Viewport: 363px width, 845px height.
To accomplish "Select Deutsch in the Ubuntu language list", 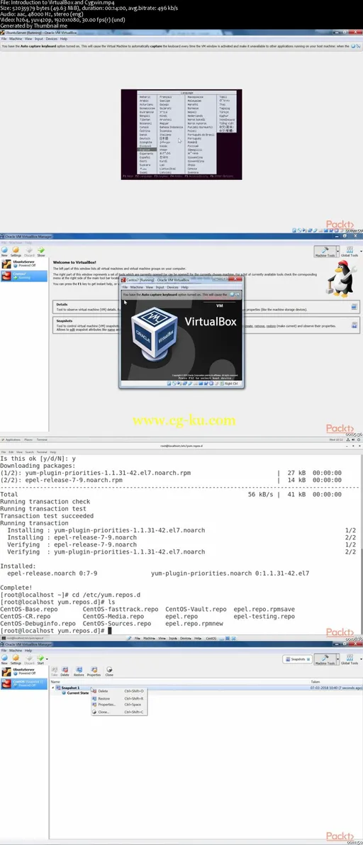I will 145,138.
